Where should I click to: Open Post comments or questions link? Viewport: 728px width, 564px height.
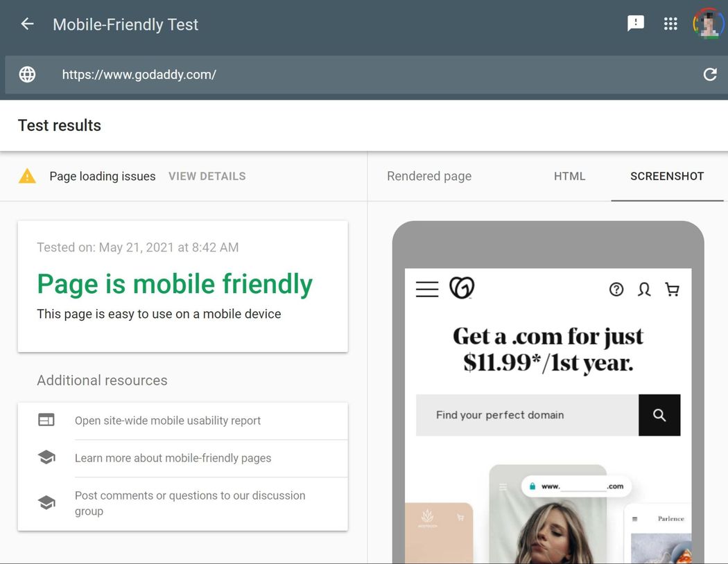click(190, 503)
